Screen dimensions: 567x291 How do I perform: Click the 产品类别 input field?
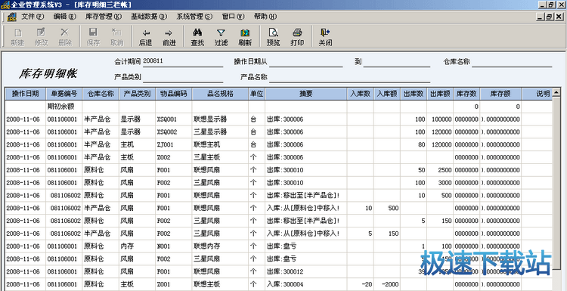point(183,77)
